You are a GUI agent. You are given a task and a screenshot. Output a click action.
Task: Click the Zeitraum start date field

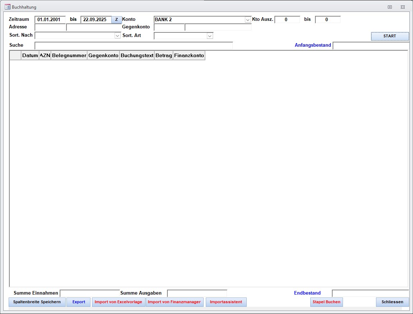click(50, 20)
